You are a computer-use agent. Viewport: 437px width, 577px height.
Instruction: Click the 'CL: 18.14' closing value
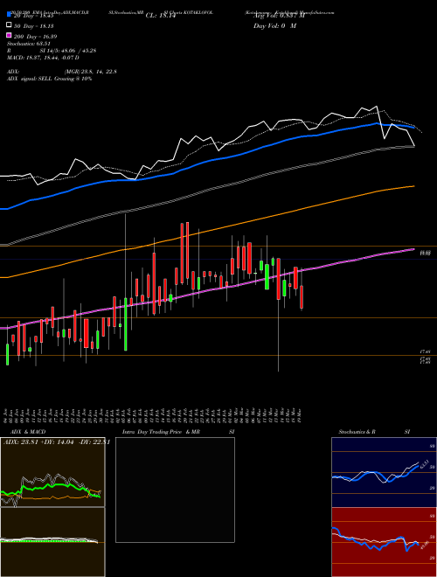click(x=161, y=16)
